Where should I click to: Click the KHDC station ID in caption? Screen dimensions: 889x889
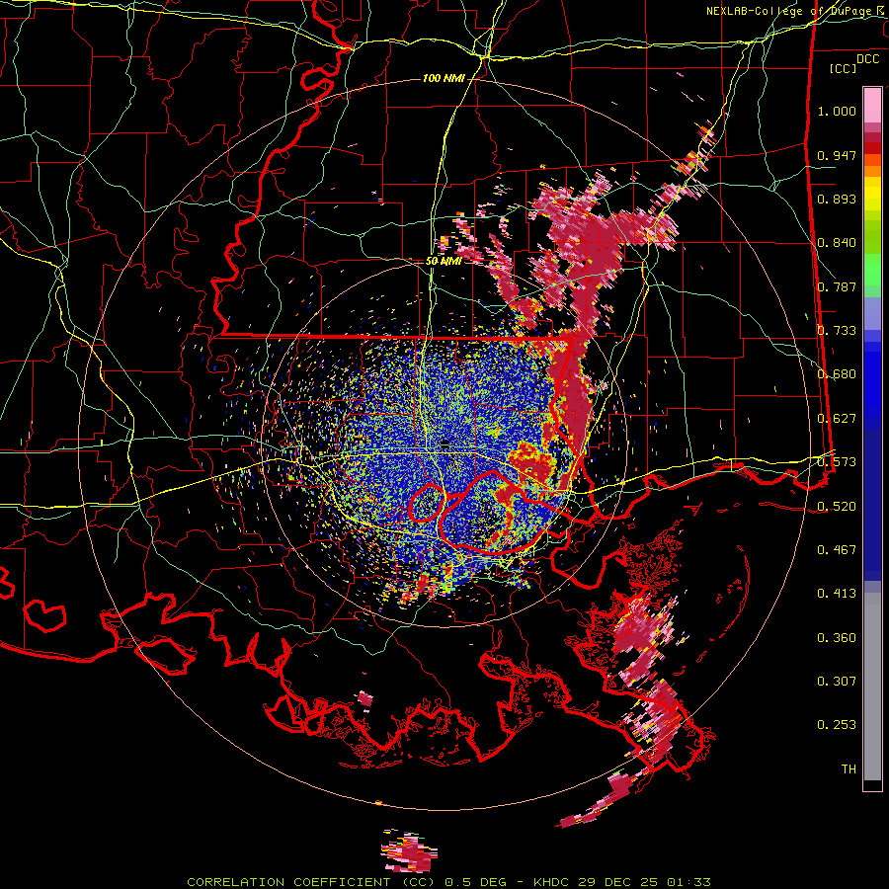[553, 882]
